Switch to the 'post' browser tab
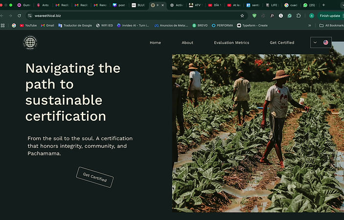The height and width of the screenshot is (220, 344). pyautogui.click(x=119, y=5)
